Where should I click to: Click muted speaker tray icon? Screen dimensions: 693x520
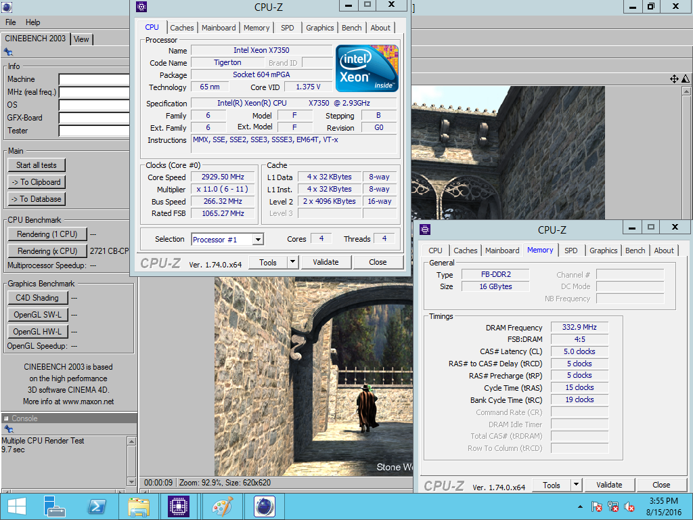(629, 506)
